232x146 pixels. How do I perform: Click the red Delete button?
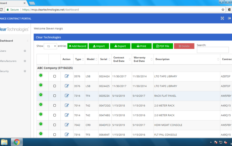(x=184, y=46)
